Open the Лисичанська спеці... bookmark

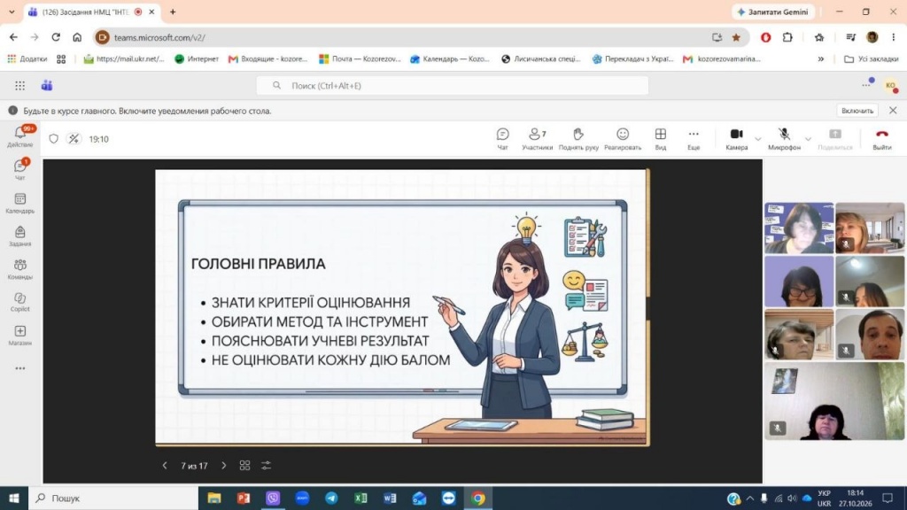541,59
